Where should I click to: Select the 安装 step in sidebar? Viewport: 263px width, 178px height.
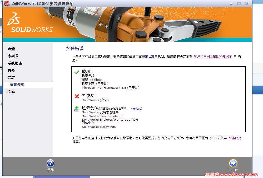(x=11, y=78)
